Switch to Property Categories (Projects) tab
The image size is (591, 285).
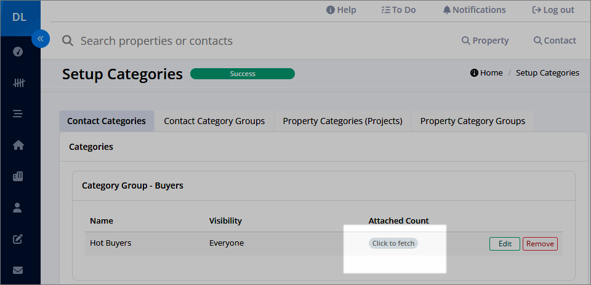[343, 121]
